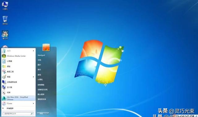Launch 纸牌 solitaire game
The image size is (198, 117).
pyautogui.click(x=18, y=92)
